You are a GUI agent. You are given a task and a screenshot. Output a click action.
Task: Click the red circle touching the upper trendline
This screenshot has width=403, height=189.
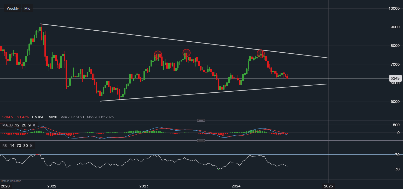tap(261, 53)
